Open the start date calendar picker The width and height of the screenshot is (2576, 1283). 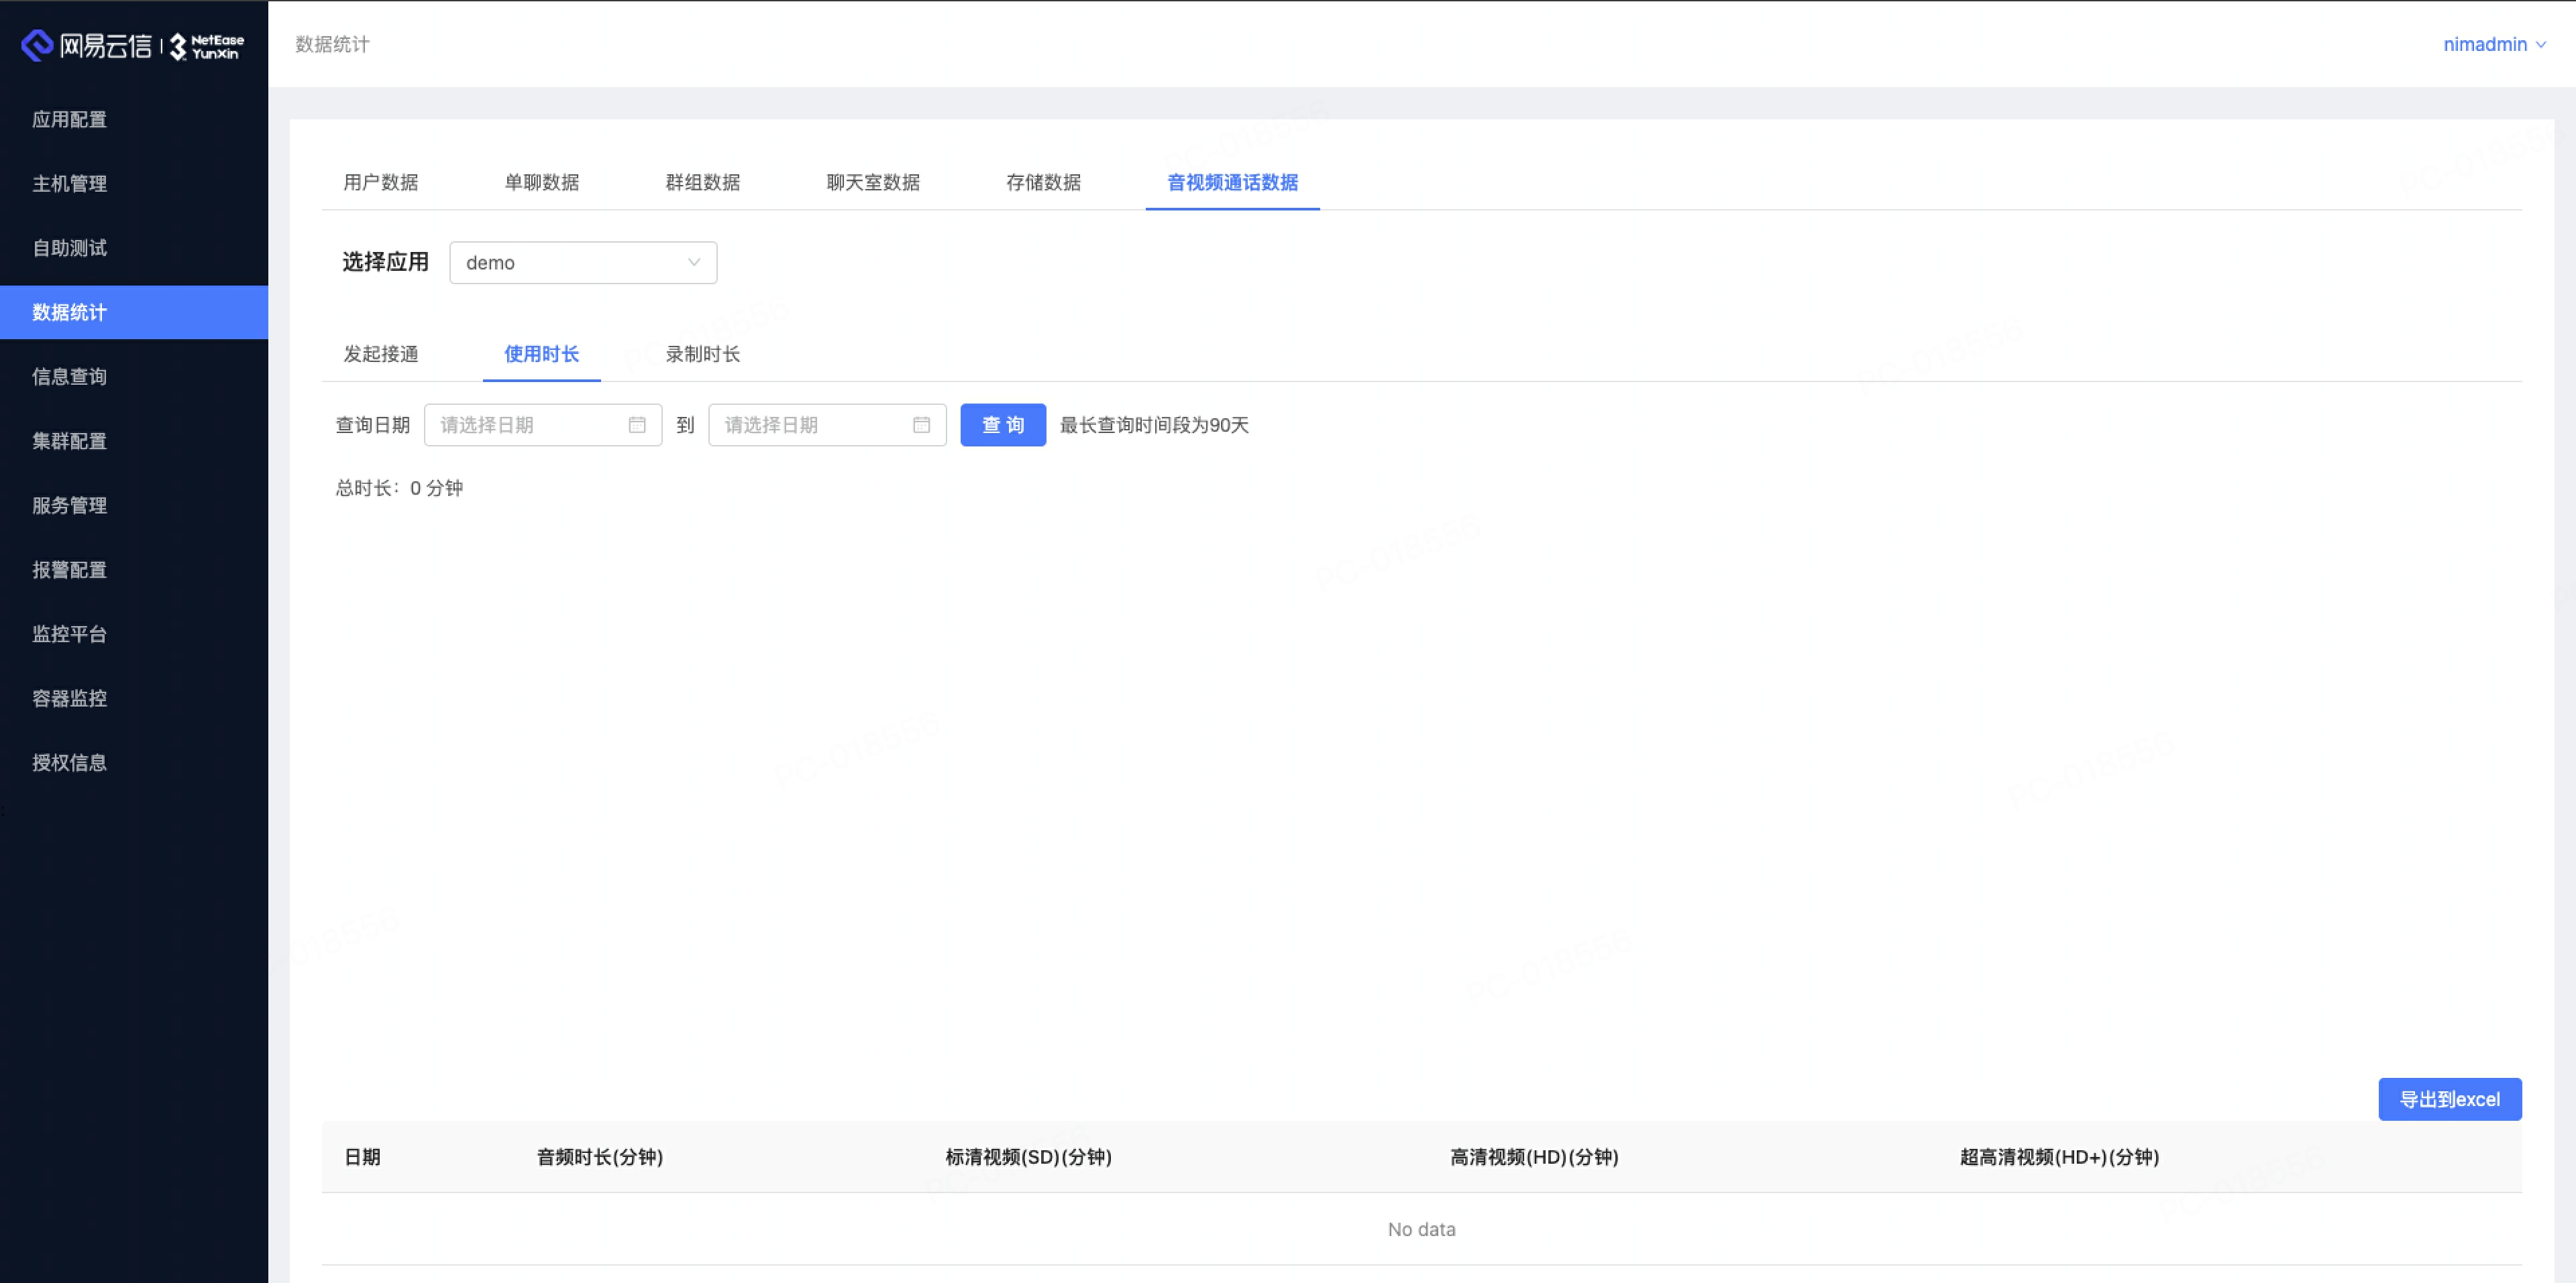637,425
